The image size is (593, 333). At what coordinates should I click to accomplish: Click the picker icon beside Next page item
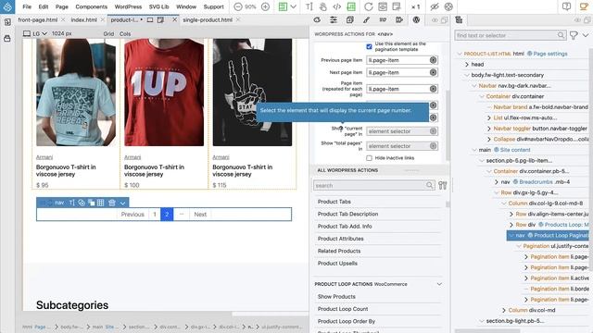click(x=434, y=72)
